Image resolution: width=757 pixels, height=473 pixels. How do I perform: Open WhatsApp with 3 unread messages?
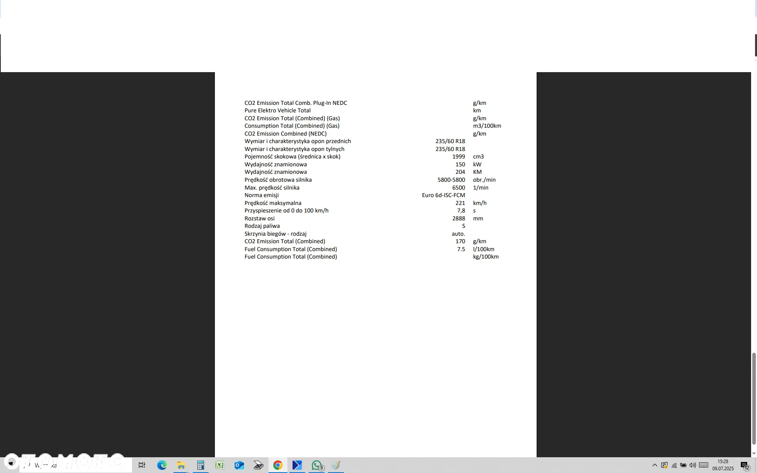coord(317,465)
